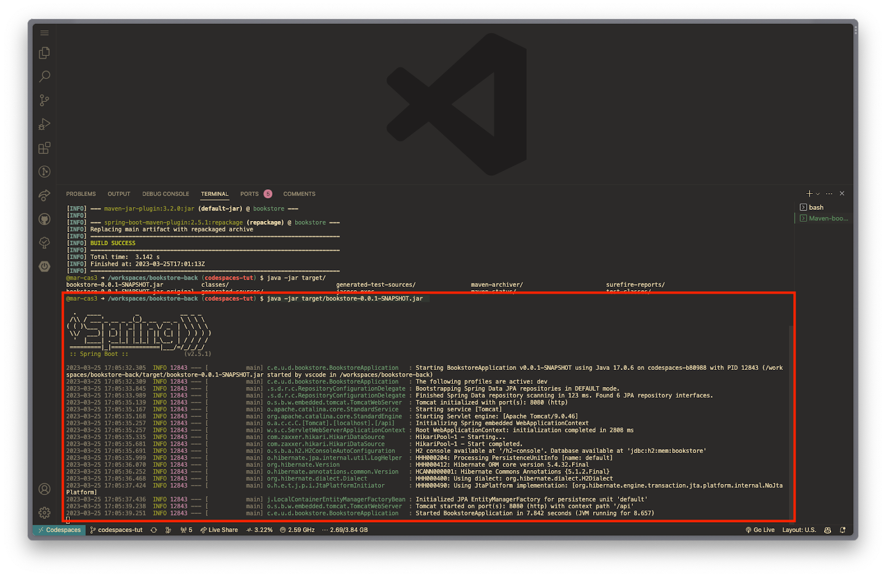
Task: Open the Spring Boot Dashboard icon
Action: tap(44, 266)
